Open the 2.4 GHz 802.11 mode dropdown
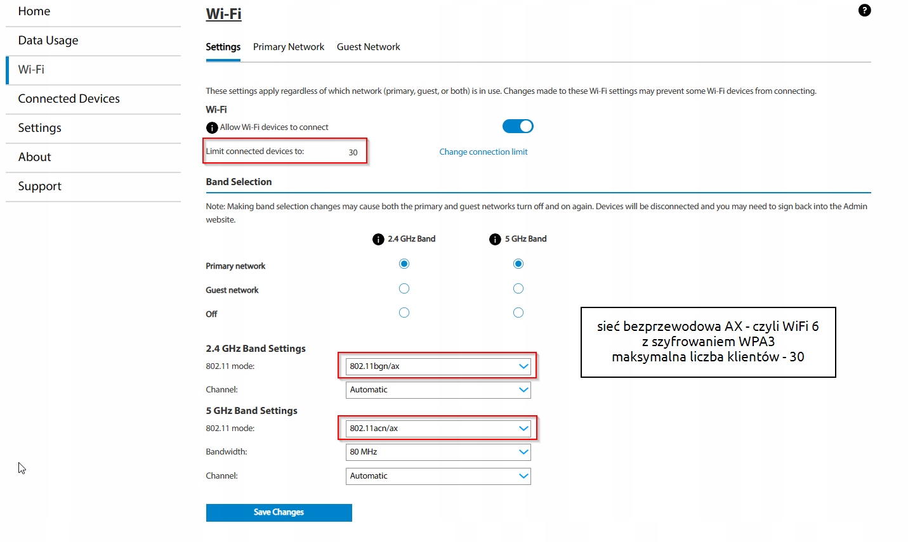Image resolution: width=908 pixels, height=542 pixels. point(438,366)
